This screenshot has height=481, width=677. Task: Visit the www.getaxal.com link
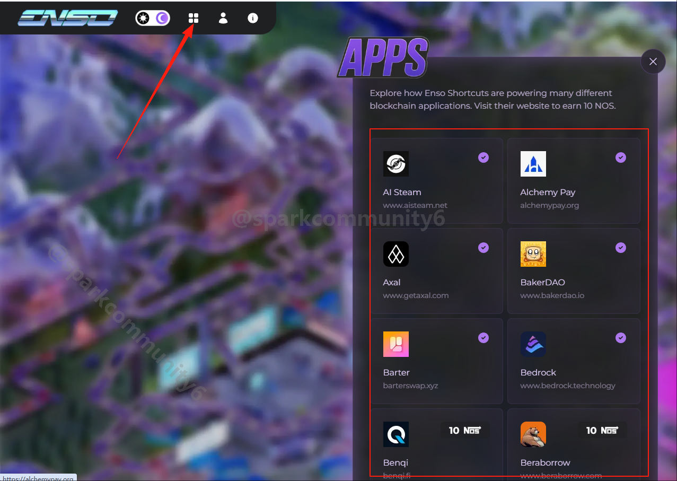click(416, 295)
